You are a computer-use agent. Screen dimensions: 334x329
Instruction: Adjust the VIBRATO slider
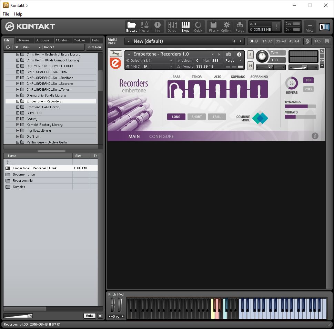tap(300, 117)
